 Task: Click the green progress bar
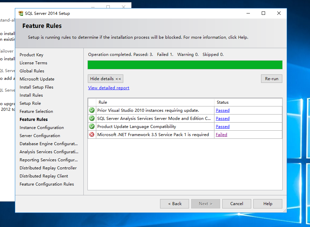185,65
